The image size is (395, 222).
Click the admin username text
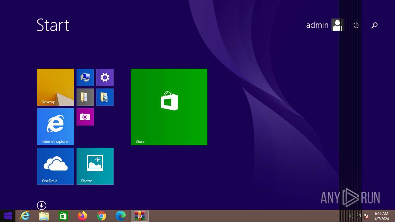click(x=317, y=25)
